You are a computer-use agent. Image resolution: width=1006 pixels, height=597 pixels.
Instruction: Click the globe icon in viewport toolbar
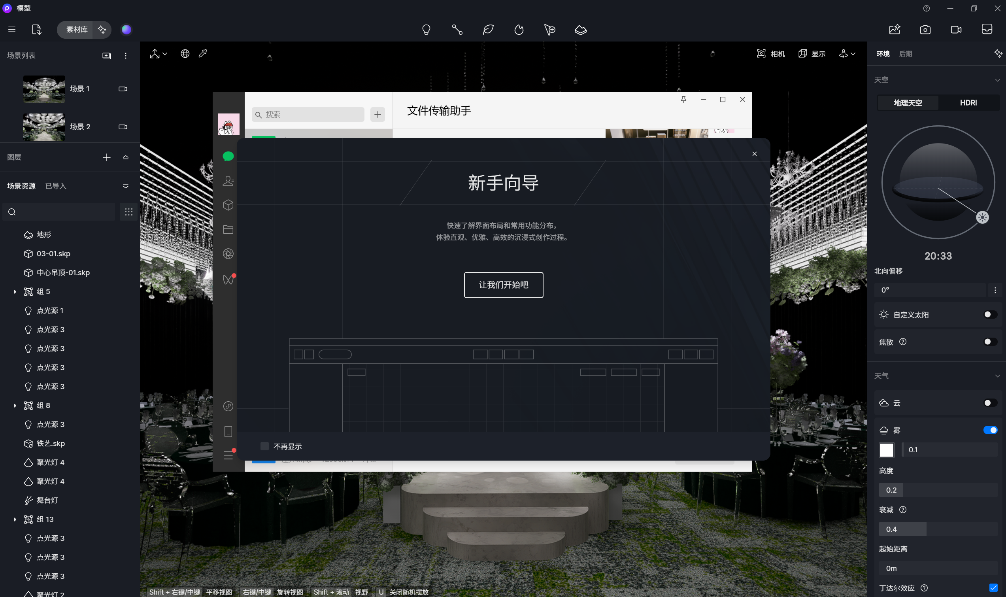coord(185,53)
